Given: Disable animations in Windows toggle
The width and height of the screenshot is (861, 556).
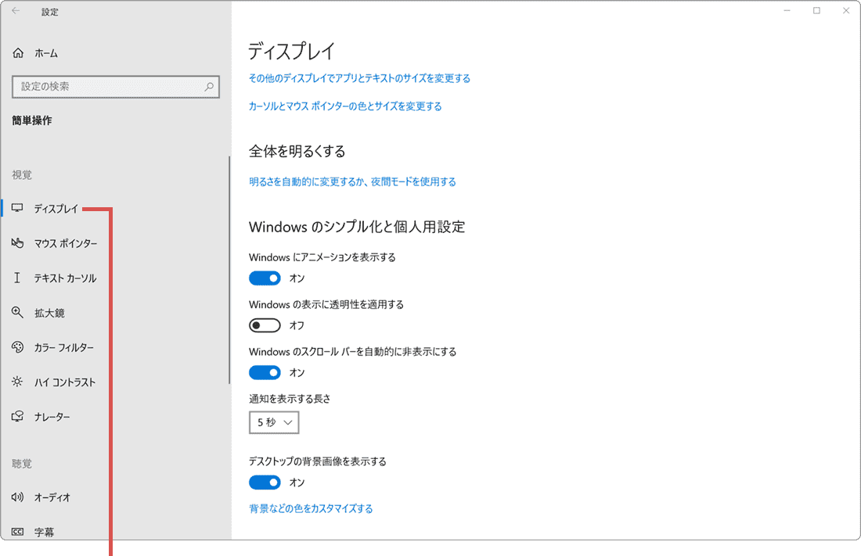Looking at the screenshot, I should (x=265, y=278).
